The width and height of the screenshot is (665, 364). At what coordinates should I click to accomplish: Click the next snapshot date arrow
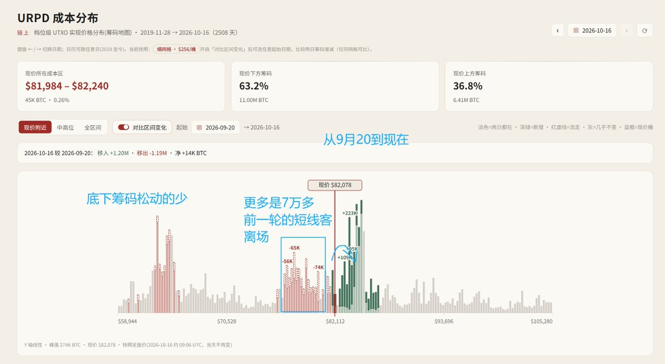click(627, 30)
